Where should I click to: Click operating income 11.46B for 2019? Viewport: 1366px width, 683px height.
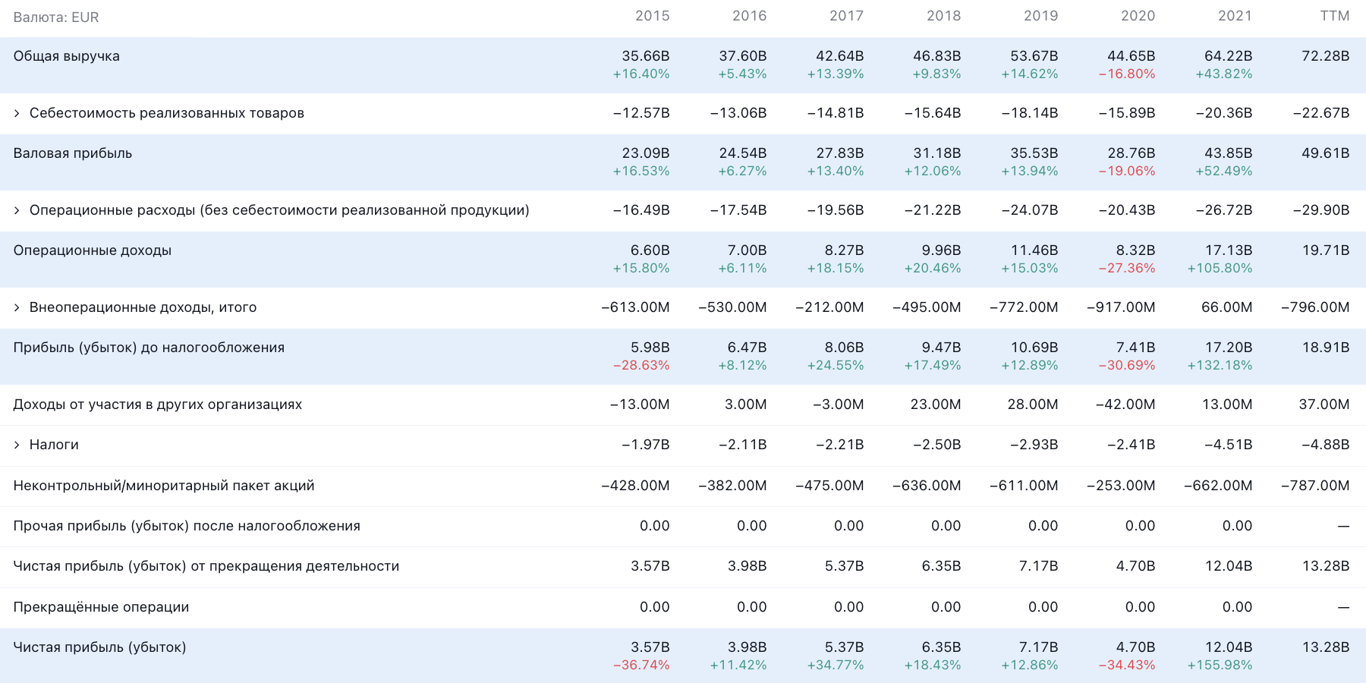point(1034,250)
